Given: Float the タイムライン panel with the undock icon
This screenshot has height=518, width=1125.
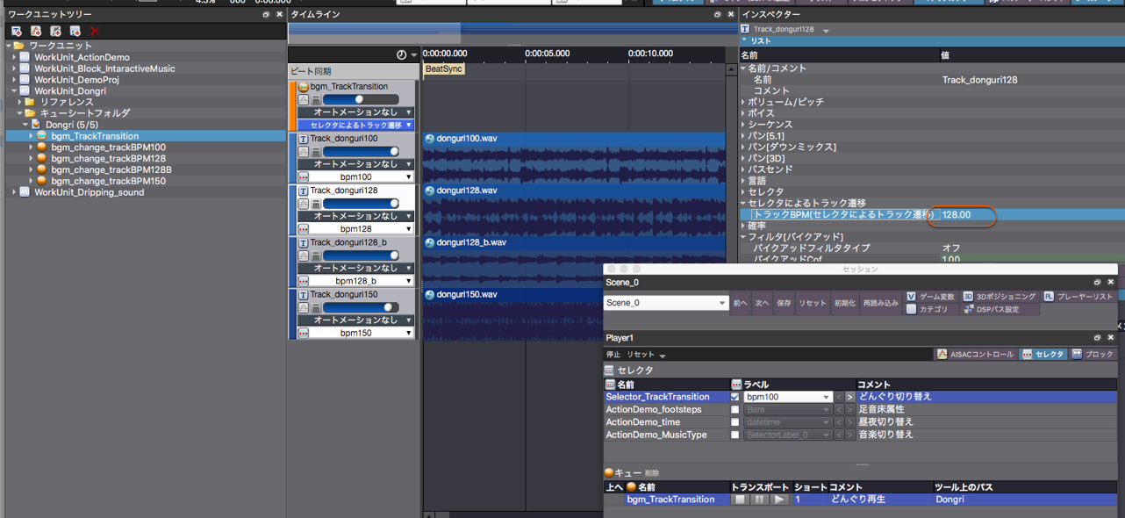Looking at the screenshot, I should tap(719, 14).
